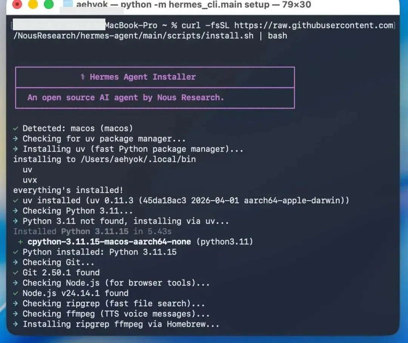Close the terminal window with the red button
The height and width of the screenshot is (343, 408).
point(17,4)
